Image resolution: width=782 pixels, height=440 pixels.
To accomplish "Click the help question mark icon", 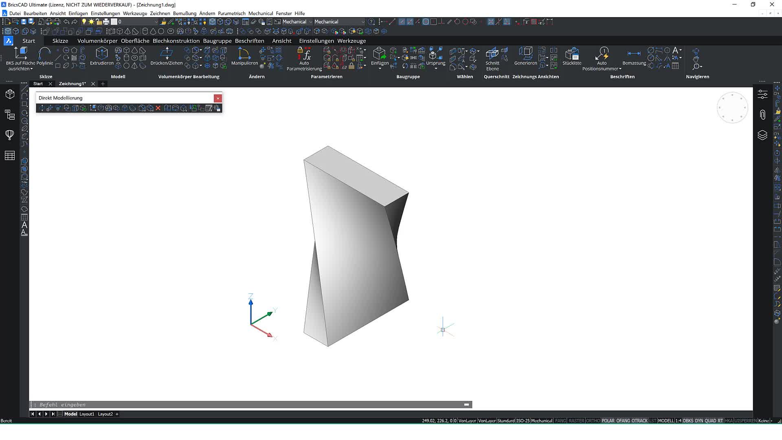I will pos(371,22).
